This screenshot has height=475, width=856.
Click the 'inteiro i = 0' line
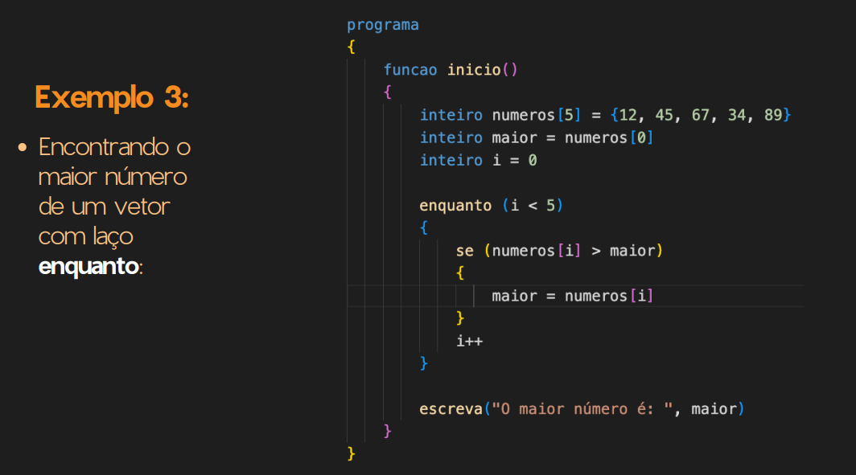click(478, 160)
